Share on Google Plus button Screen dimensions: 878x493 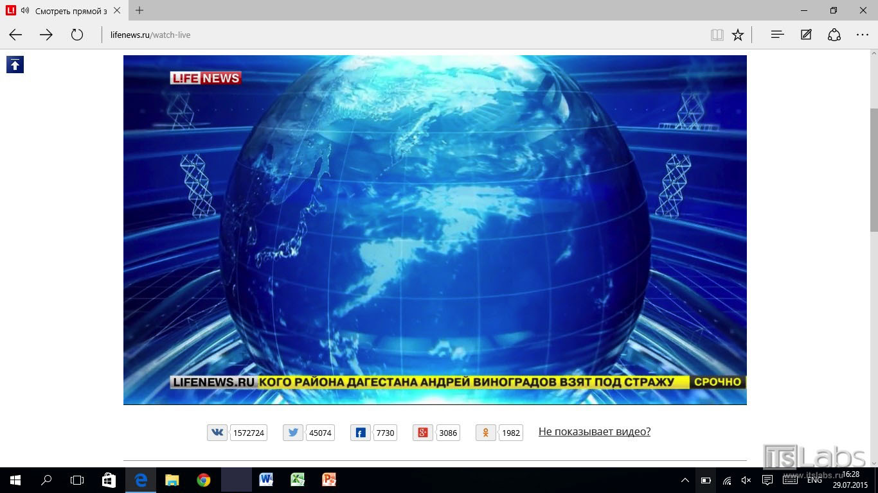click(423, 433)
